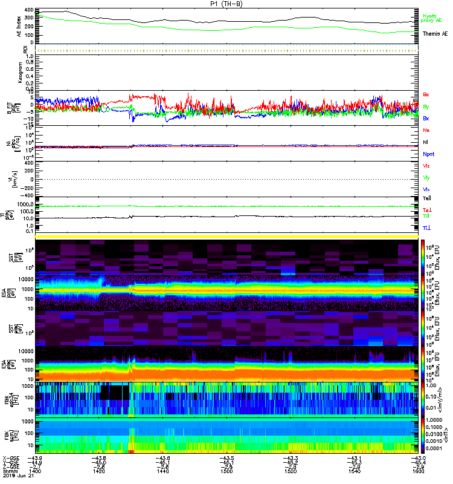The width and height of the screenshot is (453, 484).
Task: Click the blue Viz velocity legend label
Action: [x=426, y=189]
